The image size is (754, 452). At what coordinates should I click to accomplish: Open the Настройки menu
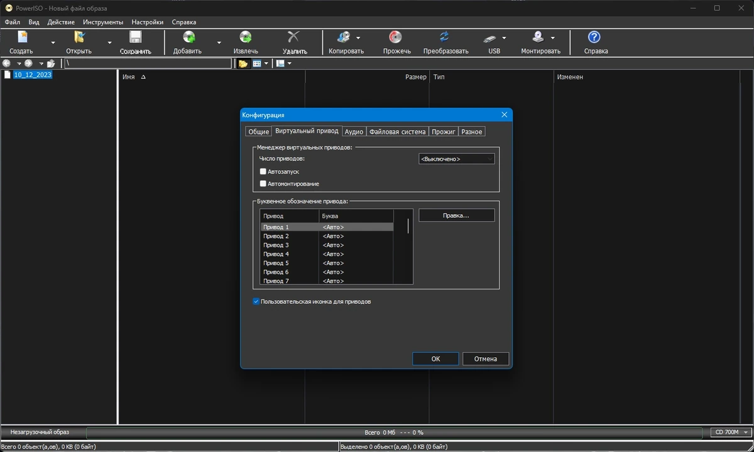(x=148, y=22)
